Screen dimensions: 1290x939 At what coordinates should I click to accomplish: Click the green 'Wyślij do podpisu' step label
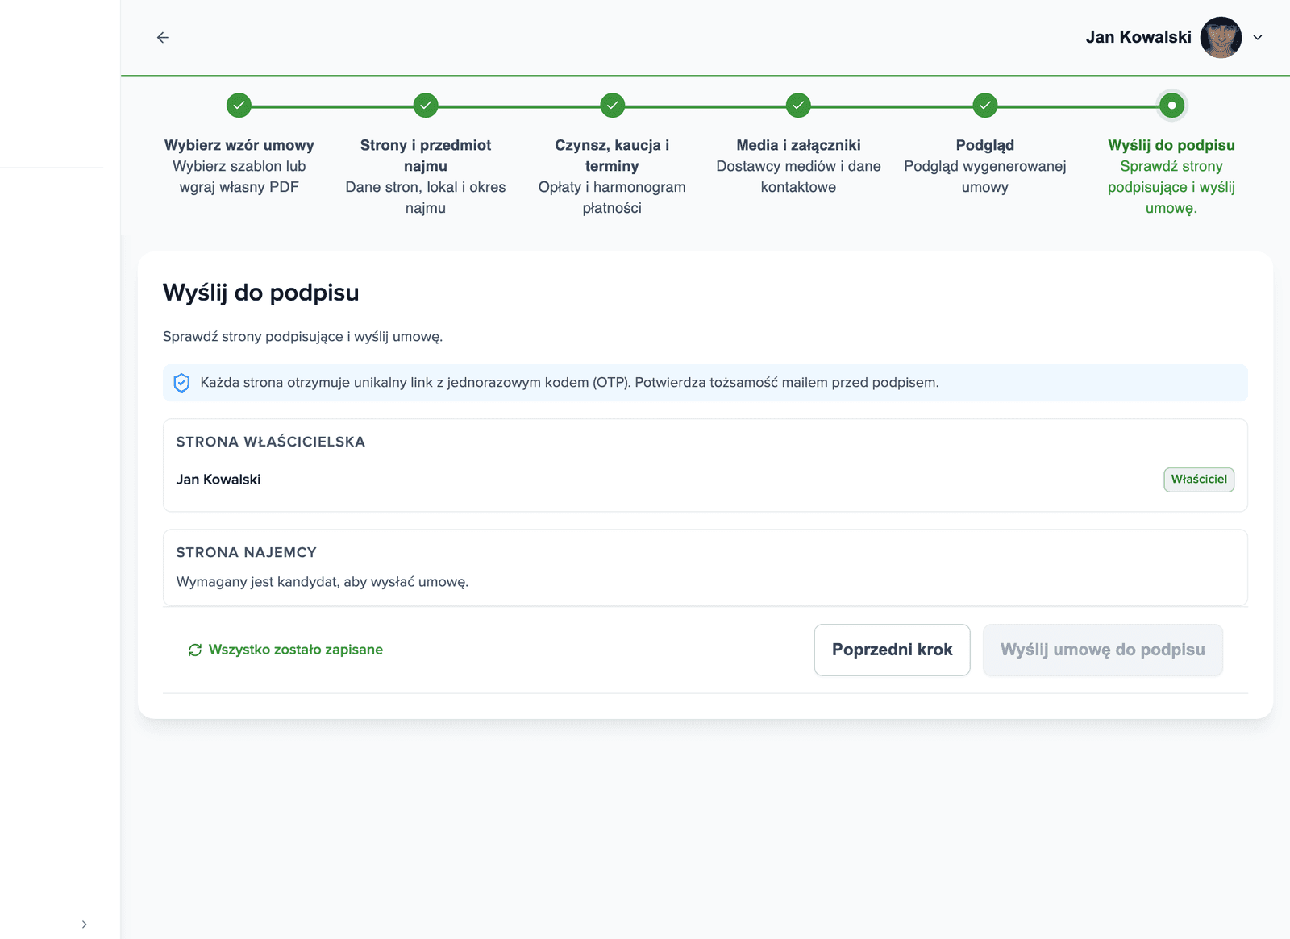point(1171,145)
